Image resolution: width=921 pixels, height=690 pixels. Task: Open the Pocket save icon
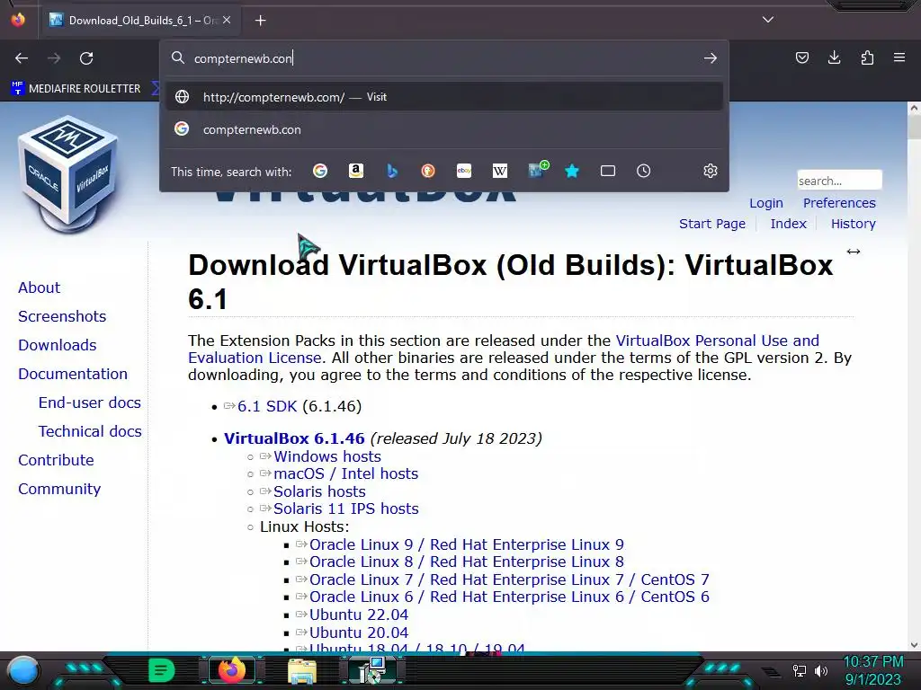[x=801, y=57]
